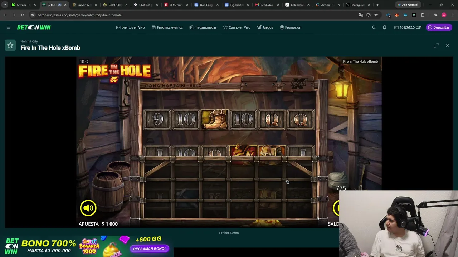Click the BETON.WIN logo
Image resolution: width=458 pixels, height=257 pixels.
(x=34, y=27)
